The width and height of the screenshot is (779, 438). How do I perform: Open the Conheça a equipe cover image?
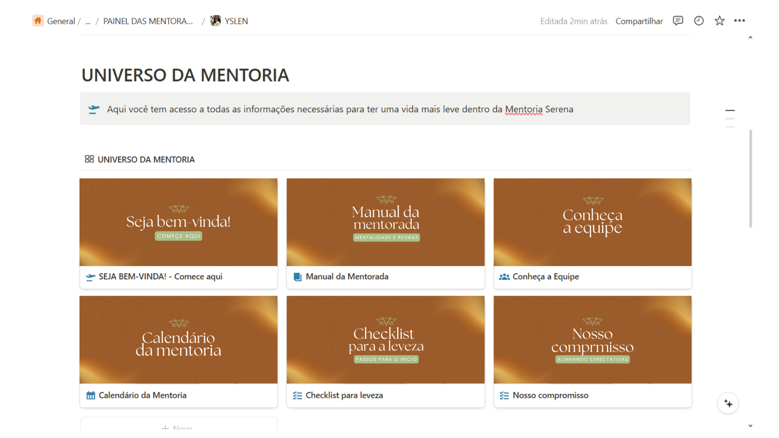tap(593, 222)
